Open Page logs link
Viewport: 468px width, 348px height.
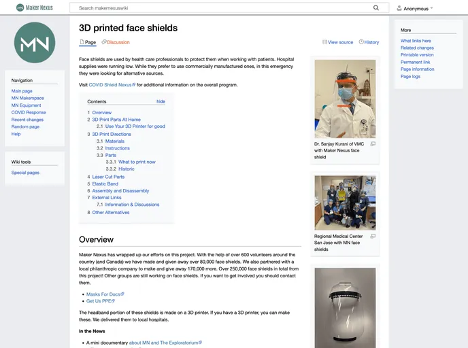coord(410,76)
